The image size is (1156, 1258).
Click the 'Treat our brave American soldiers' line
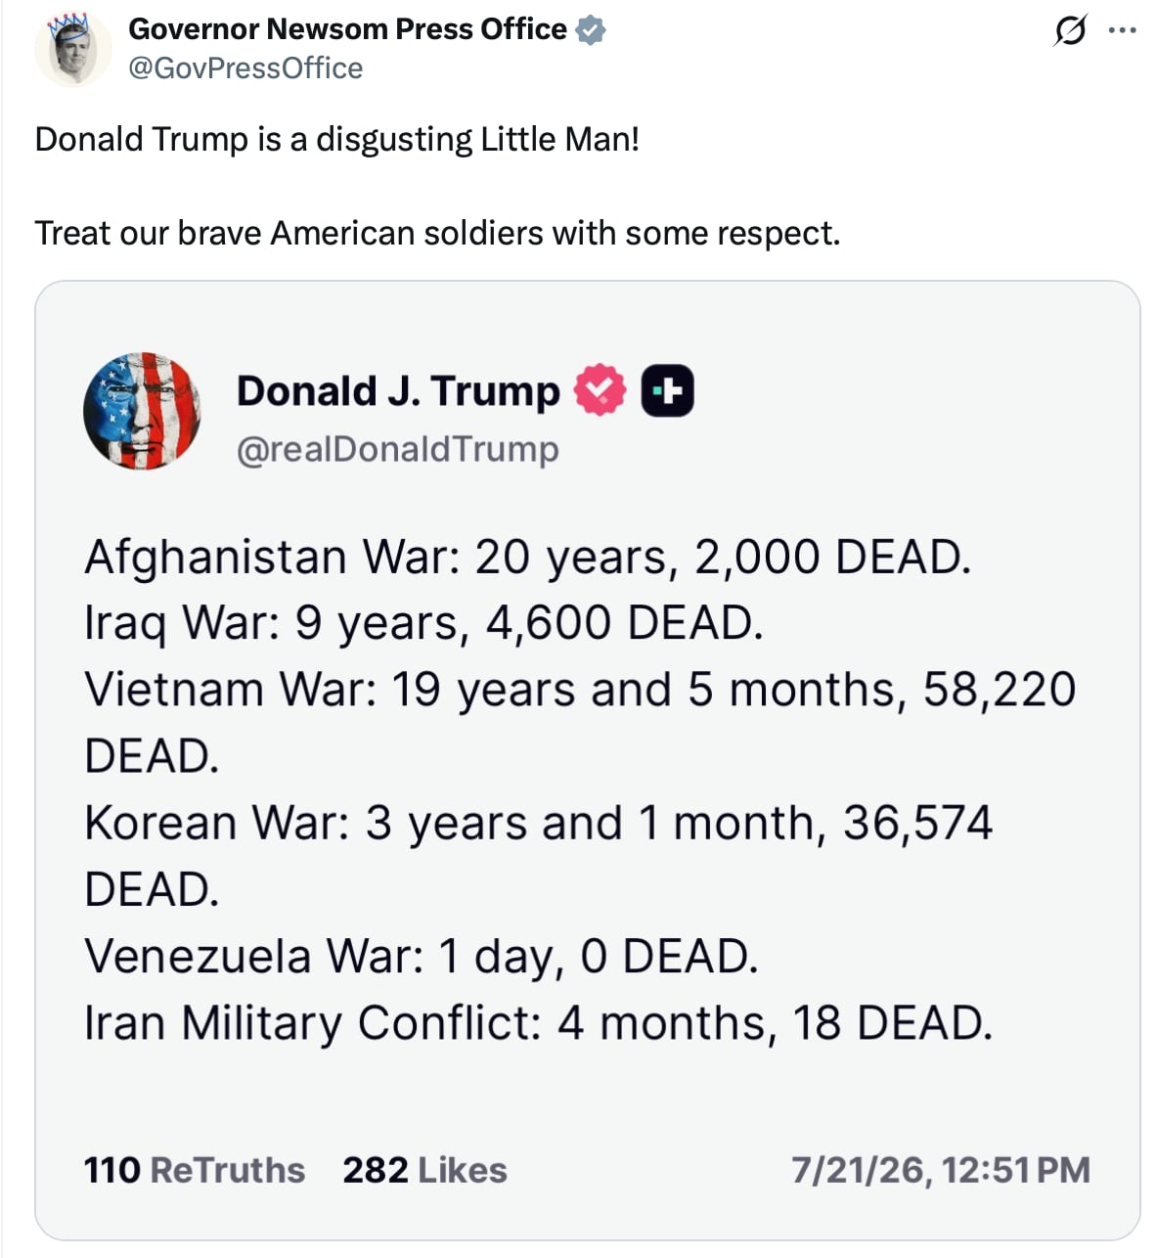(437, 234)
